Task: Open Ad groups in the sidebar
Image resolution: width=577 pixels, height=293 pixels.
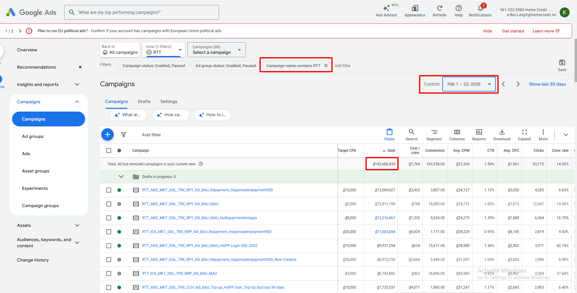Action: click(33, 136)
